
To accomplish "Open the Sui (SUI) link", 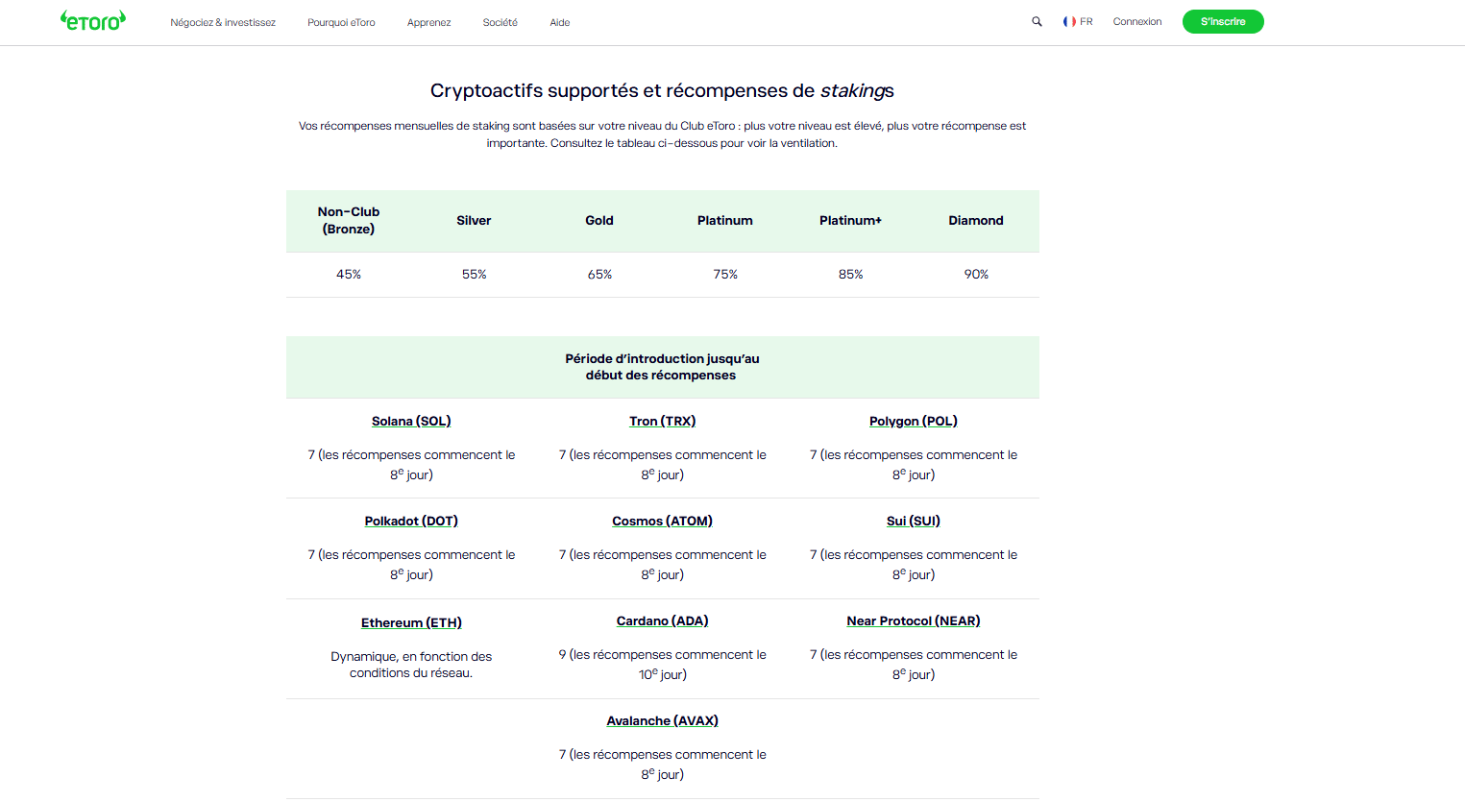I will [914, 521].
